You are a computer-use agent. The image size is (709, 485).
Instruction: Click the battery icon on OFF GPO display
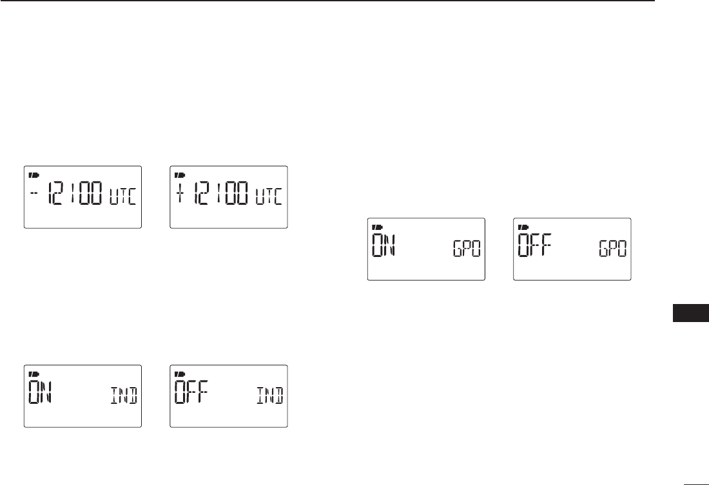coord(524,227)
